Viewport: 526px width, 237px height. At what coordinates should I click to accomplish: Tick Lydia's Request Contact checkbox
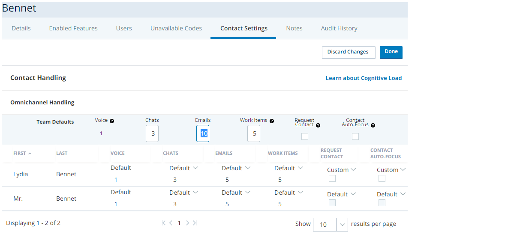coord(332,178)
